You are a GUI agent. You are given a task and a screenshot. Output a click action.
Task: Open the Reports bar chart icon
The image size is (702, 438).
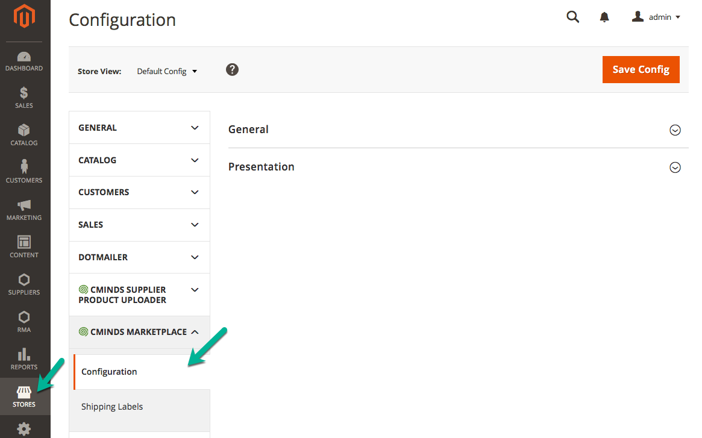pos(24,354)
